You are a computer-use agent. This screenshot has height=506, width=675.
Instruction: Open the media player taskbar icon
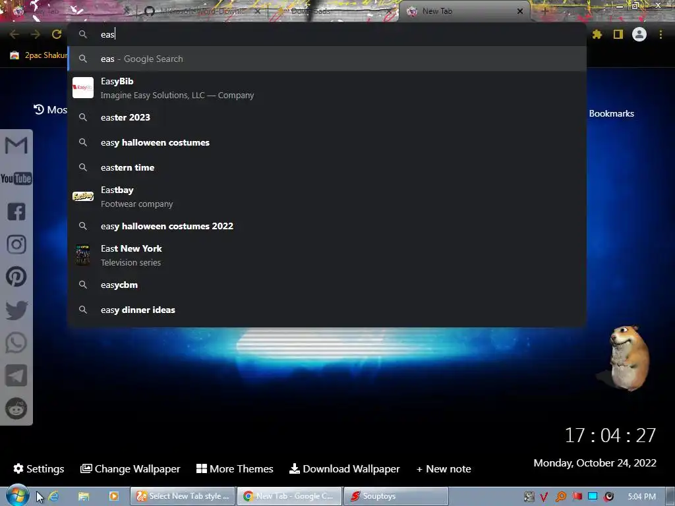(x=113, y=496)
